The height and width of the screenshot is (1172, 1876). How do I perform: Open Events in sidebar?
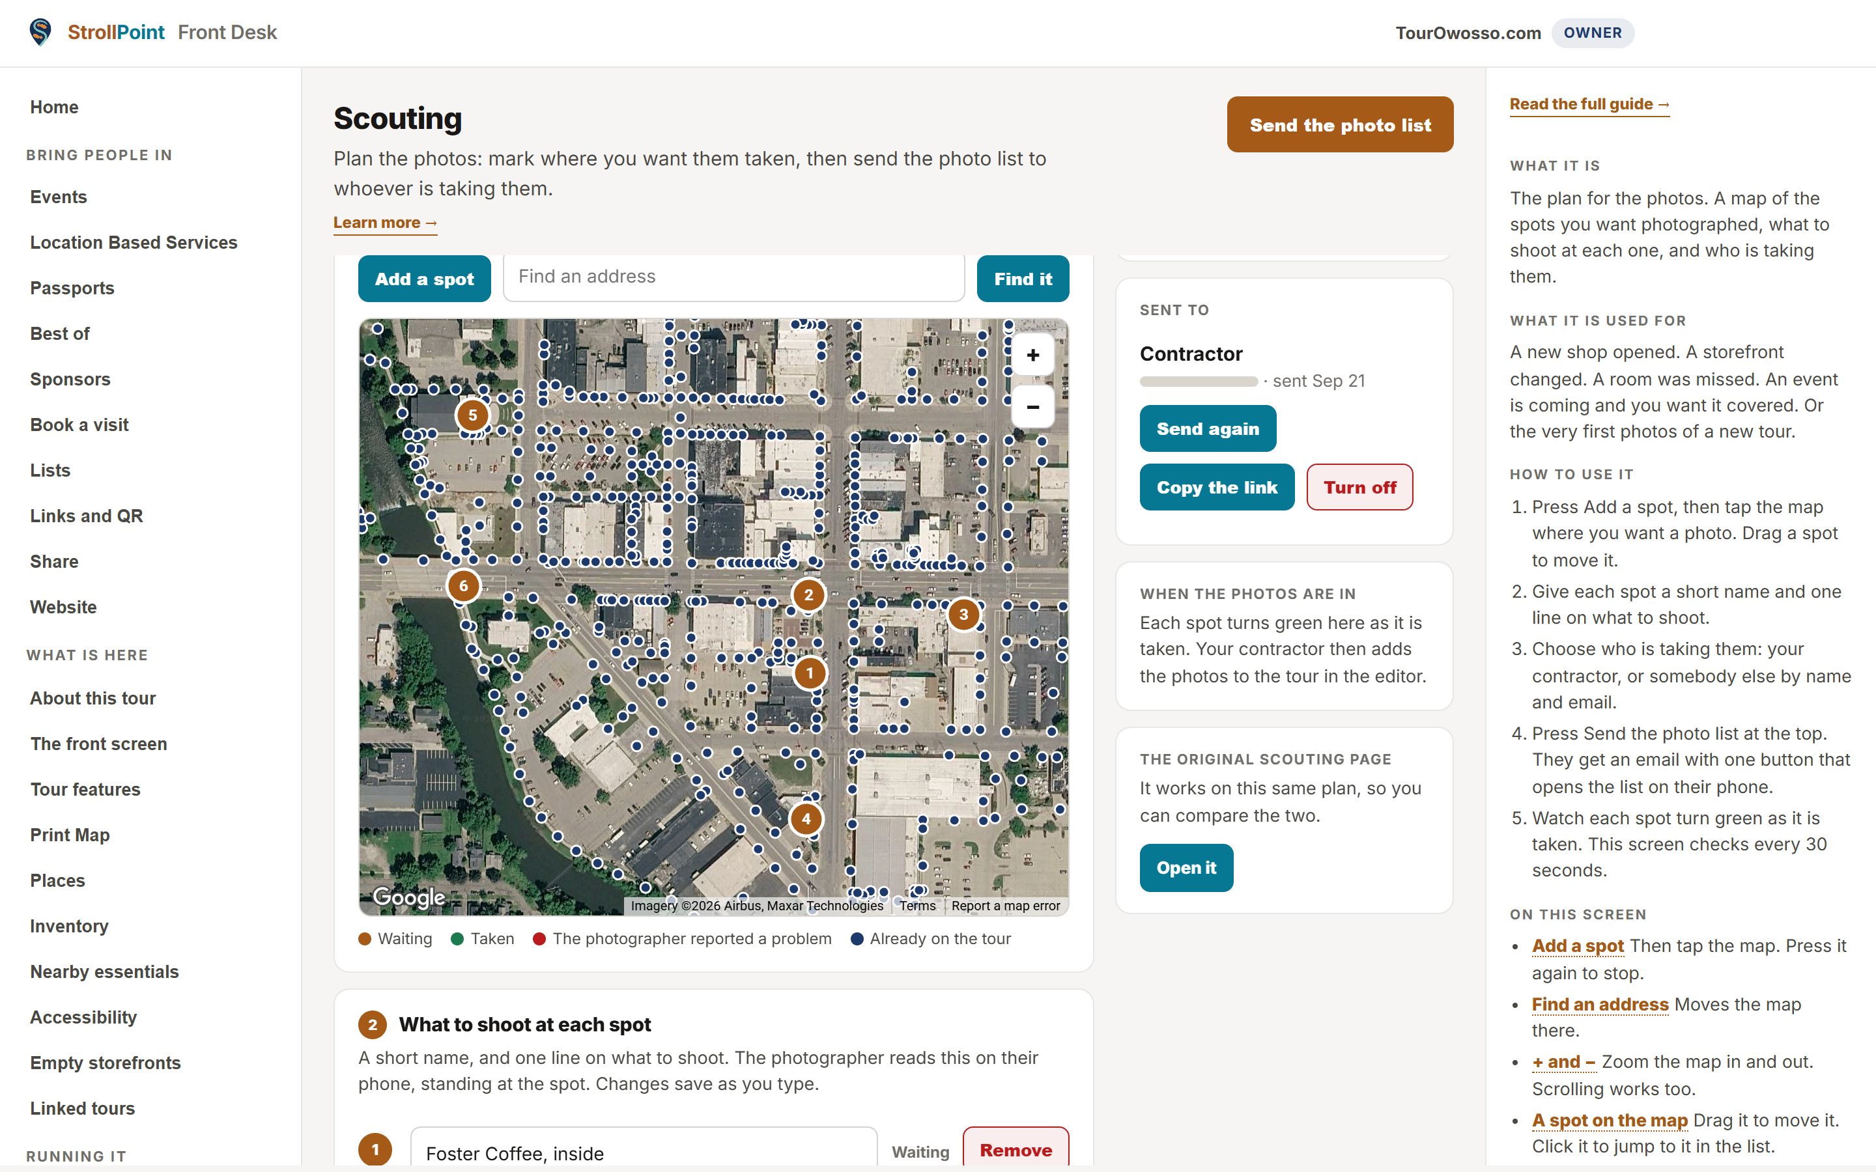[x=58, y=197]
